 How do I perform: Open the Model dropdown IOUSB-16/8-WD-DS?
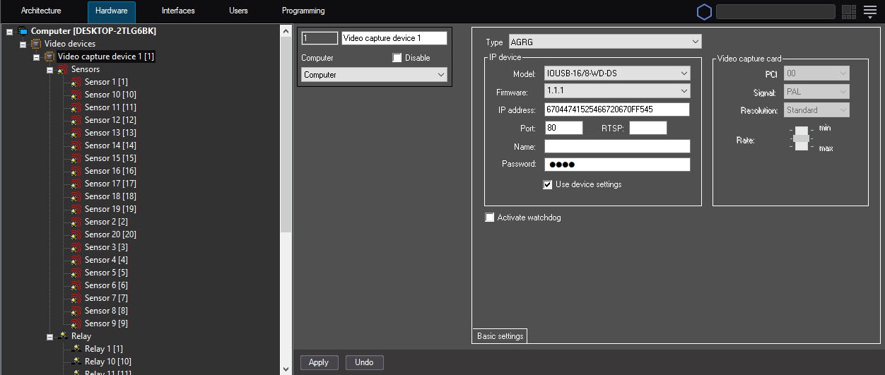(x=617, y=73)
